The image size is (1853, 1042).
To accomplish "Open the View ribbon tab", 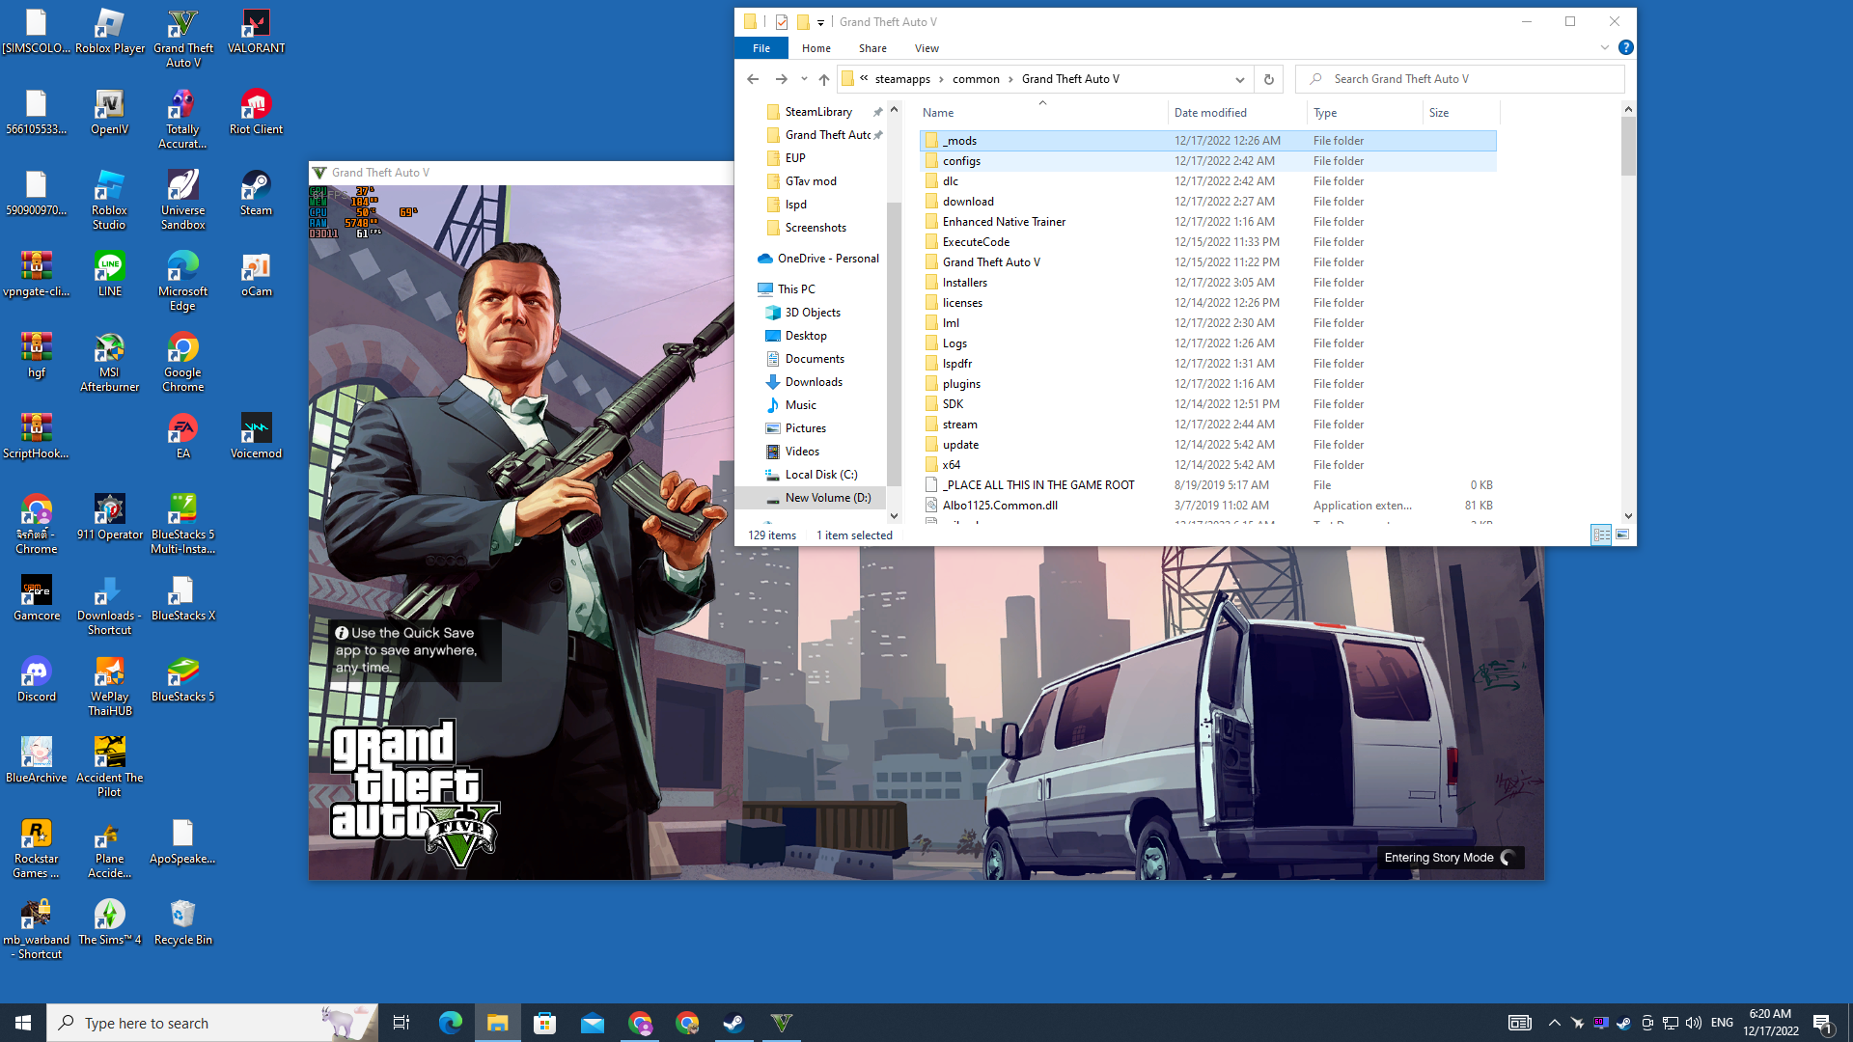I will click(x=926, y=48).
